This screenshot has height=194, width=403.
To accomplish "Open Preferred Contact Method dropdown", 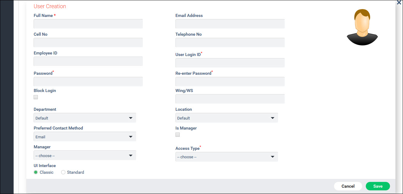I will pos(85,136).
